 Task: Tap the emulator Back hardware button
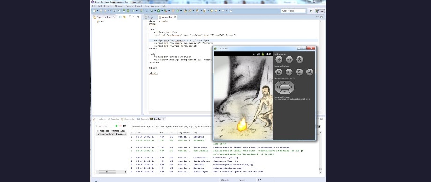coord(299,72)
